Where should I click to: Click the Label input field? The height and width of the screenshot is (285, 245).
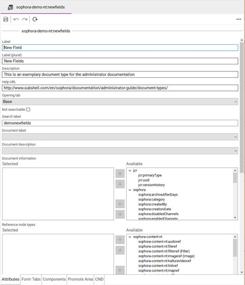pos(120,47)
